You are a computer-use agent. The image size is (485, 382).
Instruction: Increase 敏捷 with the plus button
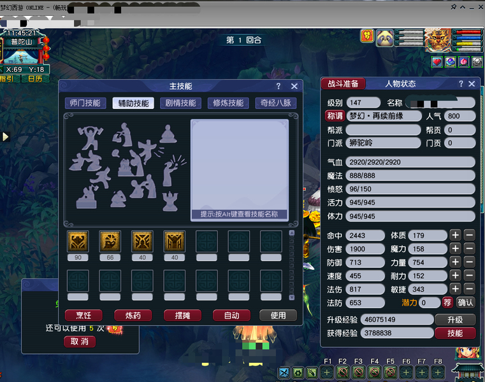tap(455, 289)
